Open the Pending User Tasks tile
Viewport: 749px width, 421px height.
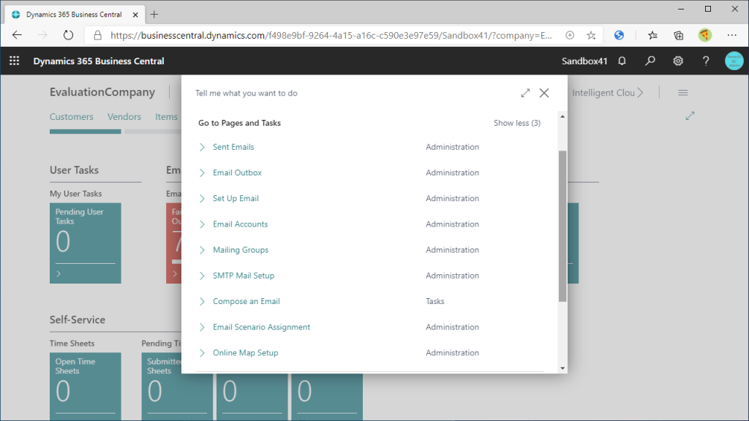pyautogui.click(x=86, y=243)
